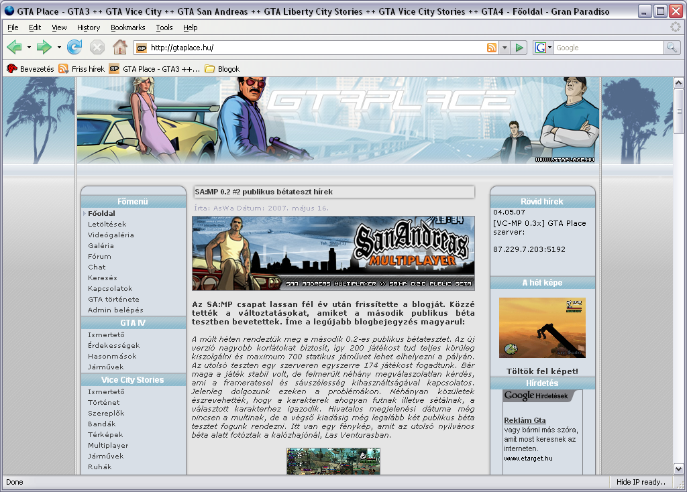The height and width of the screenshot is (492, 687).
Task: Click the search magnifier icon
Action: 672,48
